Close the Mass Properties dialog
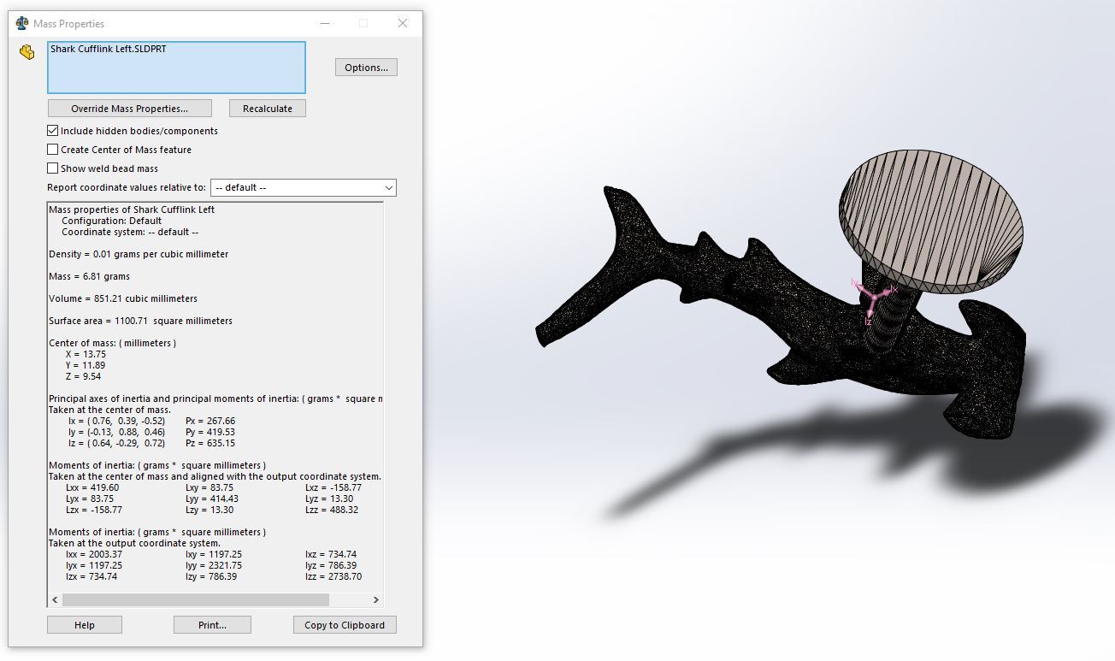Screen dimensions: 1115x661 (403, 23)
